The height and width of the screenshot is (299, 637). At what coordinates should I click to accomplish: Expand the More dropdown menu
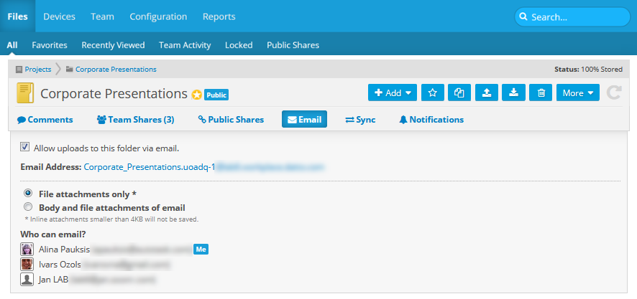point(577,92)
